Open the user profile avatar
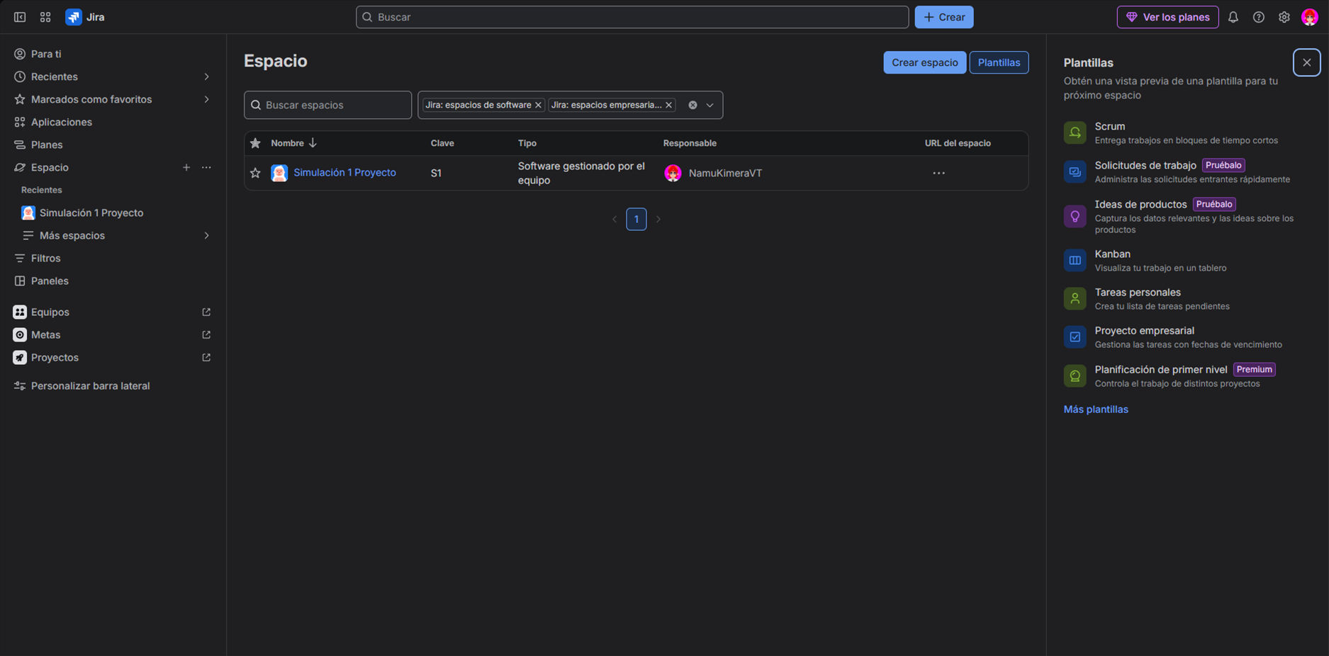1329x656 pixels. pyautogui.click(x=1310, y=17)
